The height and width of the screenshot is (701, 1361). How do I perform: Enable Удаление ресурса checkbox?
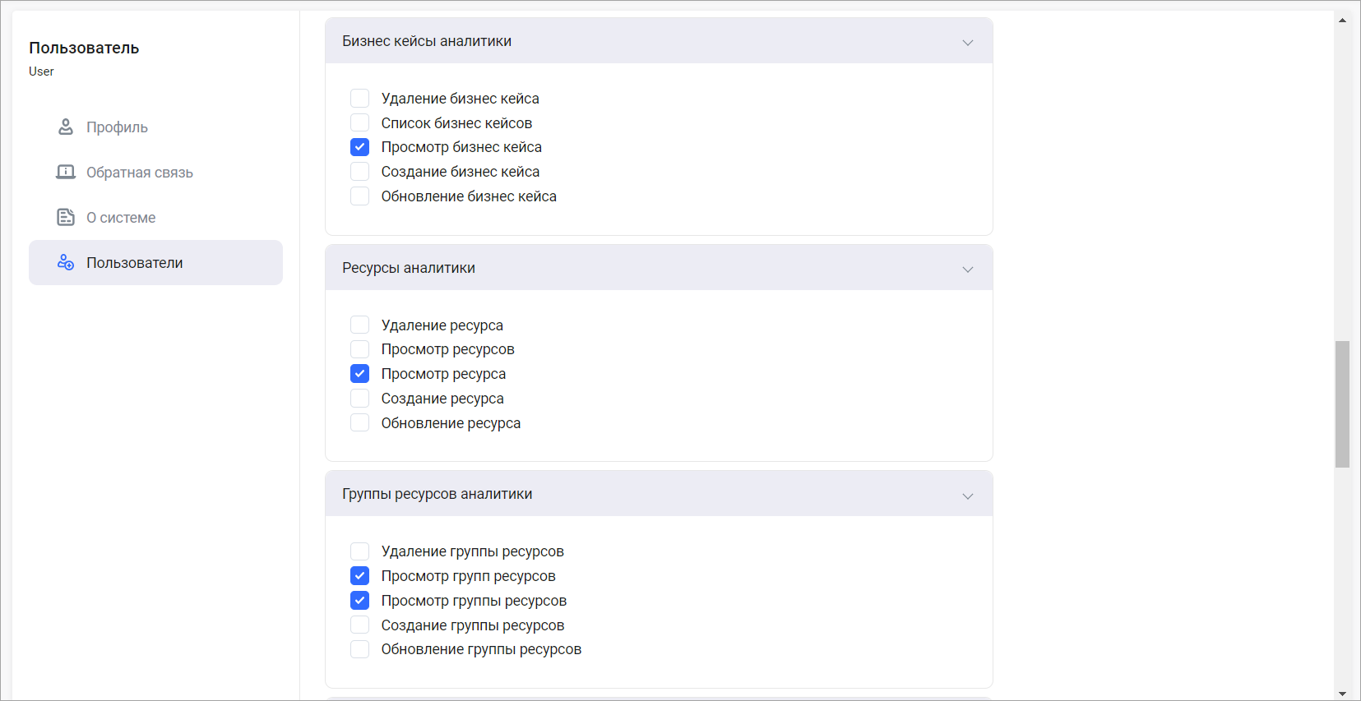[x=359, y=325]
